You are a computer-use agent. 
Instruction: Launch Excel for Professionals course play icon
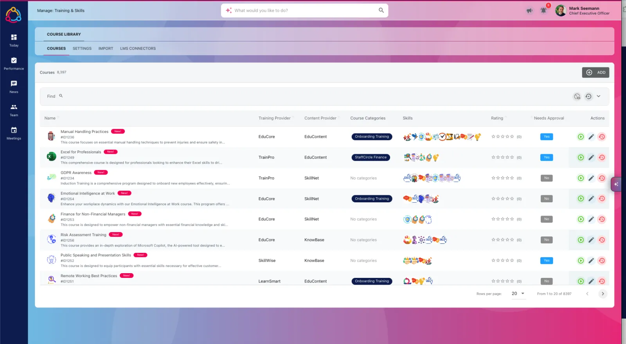click(x=581, y=157)
